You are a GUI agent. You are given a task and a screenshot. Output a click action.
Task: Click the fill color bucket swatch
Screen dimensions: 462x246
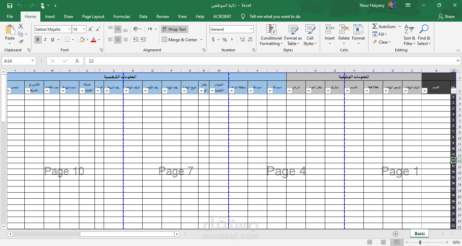(x=82, y=40)
